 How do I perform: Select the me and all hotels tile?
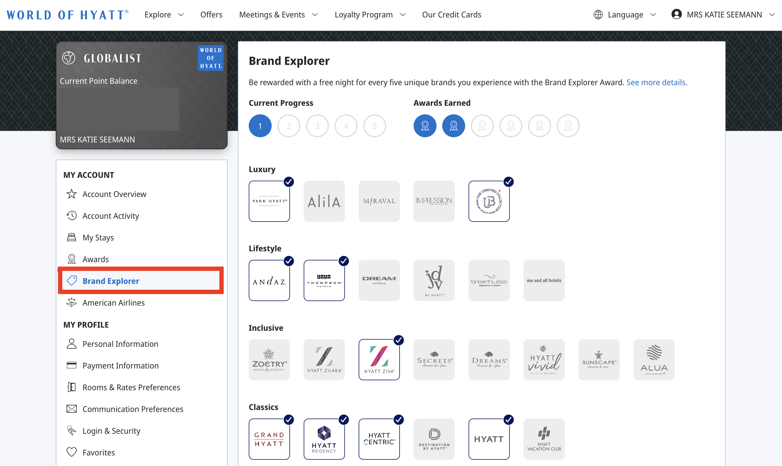click(x=544, y=280)
